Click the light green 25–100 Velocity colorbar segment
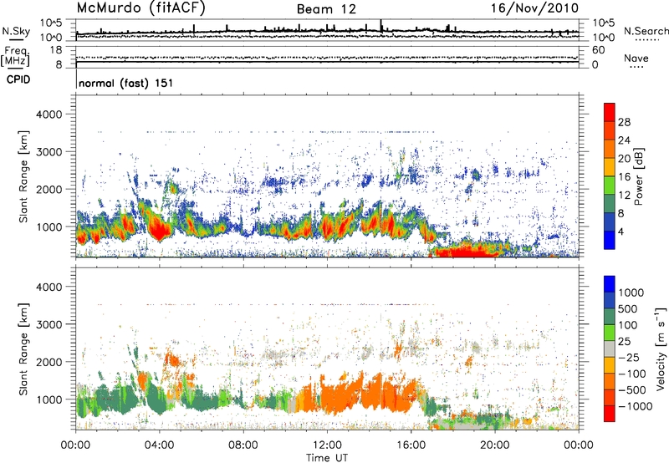 (x=610, y=333)
